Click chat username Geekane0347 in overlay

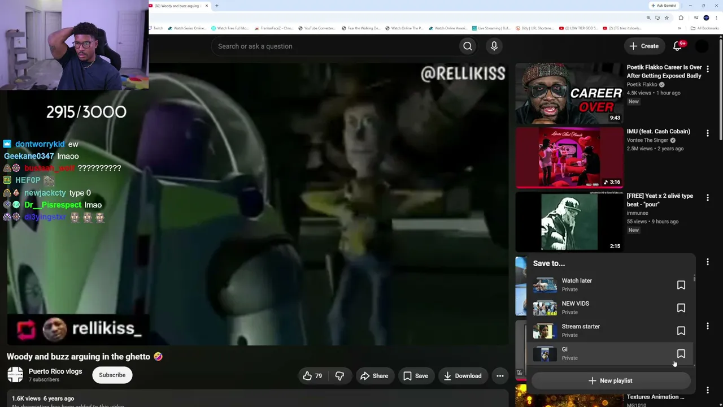pos(29,156)
